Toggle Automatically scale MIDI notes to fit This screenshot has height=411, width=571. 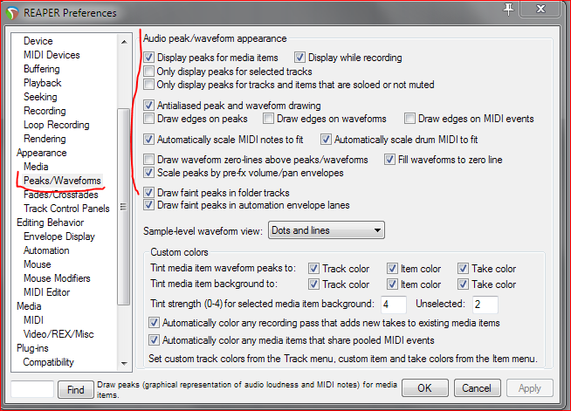tap(148, 139)
